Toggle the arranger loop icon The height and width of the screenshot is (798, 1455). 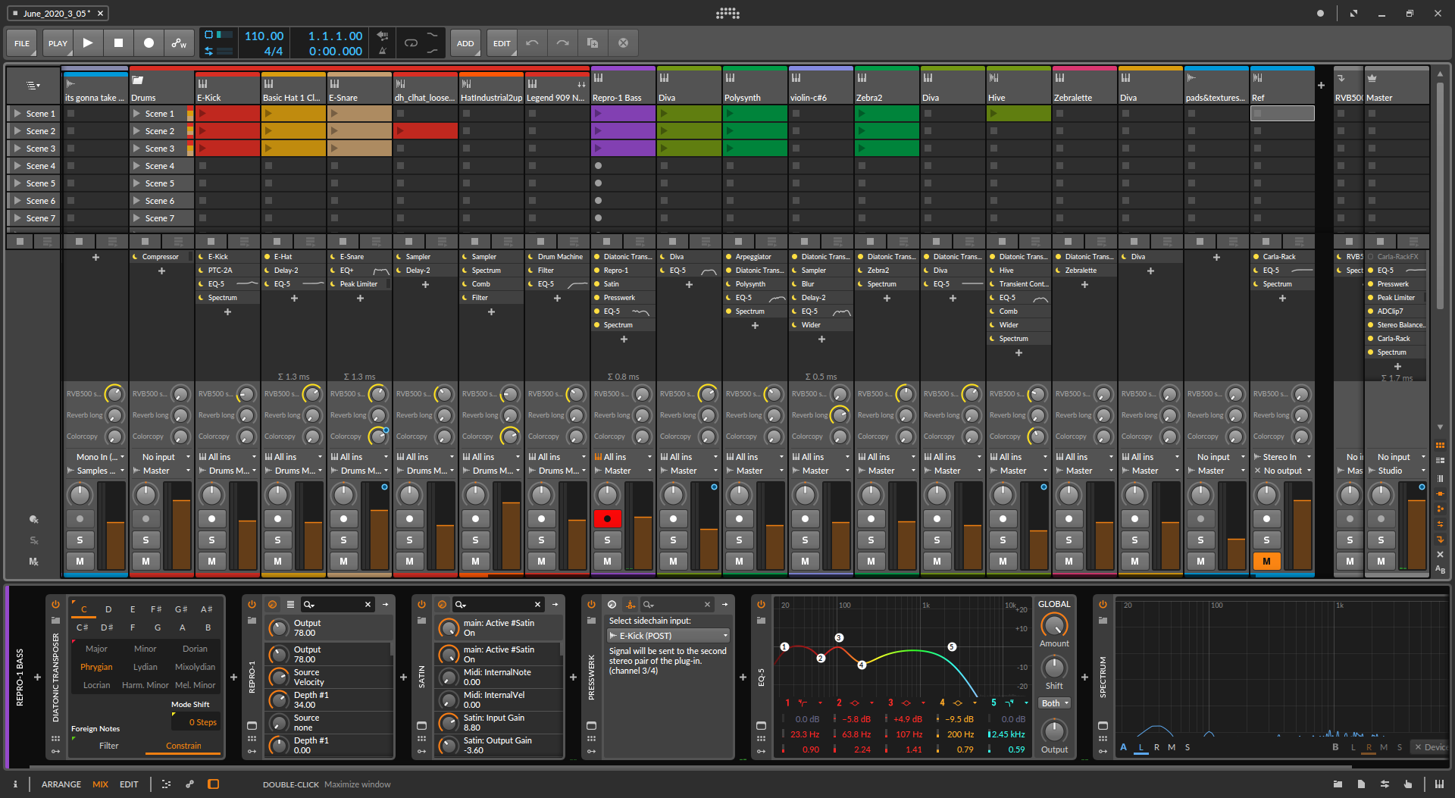coord(411,43)
